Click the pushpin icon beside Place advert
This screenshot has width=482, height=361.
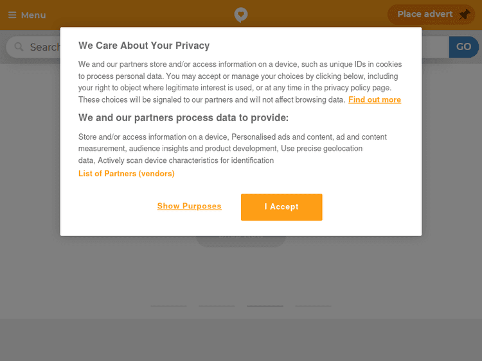pyautogui.click(x=464, y=15)
